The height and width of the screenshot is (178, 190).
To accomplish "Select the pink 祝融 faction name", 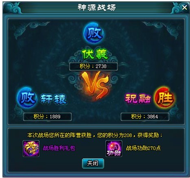I will pos(138,99).
